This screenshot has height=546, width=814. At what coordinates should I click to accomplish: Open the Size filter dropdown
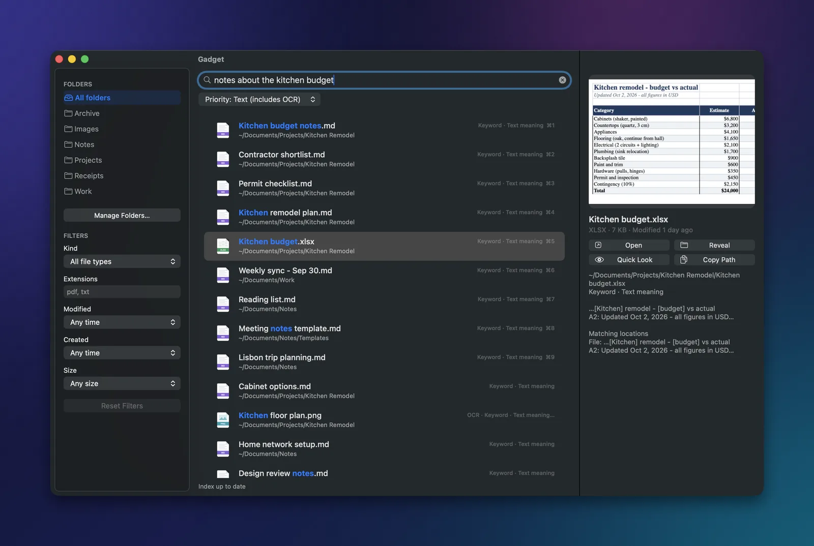(x=122, y=383)
